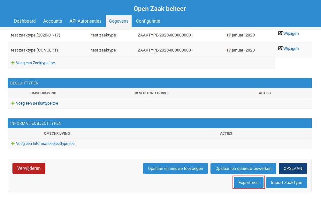Go to the Configuratie tab
321x214 pixels.
(148, 21)
